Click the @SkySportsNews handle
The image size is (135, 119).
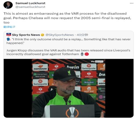pyautogui.click(x=60, y=35)
